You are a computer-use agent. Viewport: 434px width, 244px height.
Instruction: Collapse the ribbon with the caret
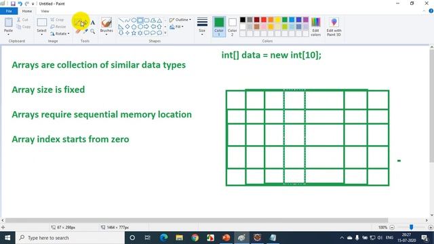[424, 11]
